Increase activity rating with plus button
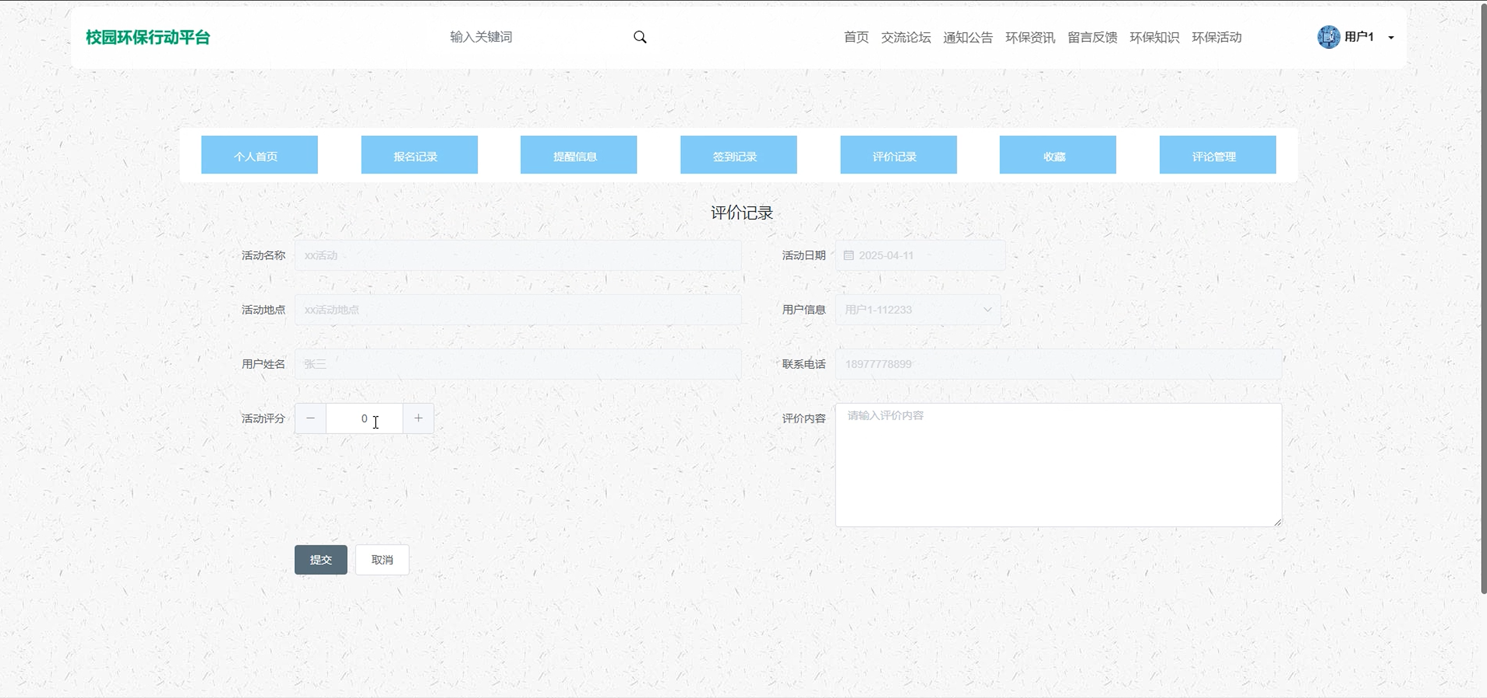Screen dimensions: 1487x698 click(418, 418)
